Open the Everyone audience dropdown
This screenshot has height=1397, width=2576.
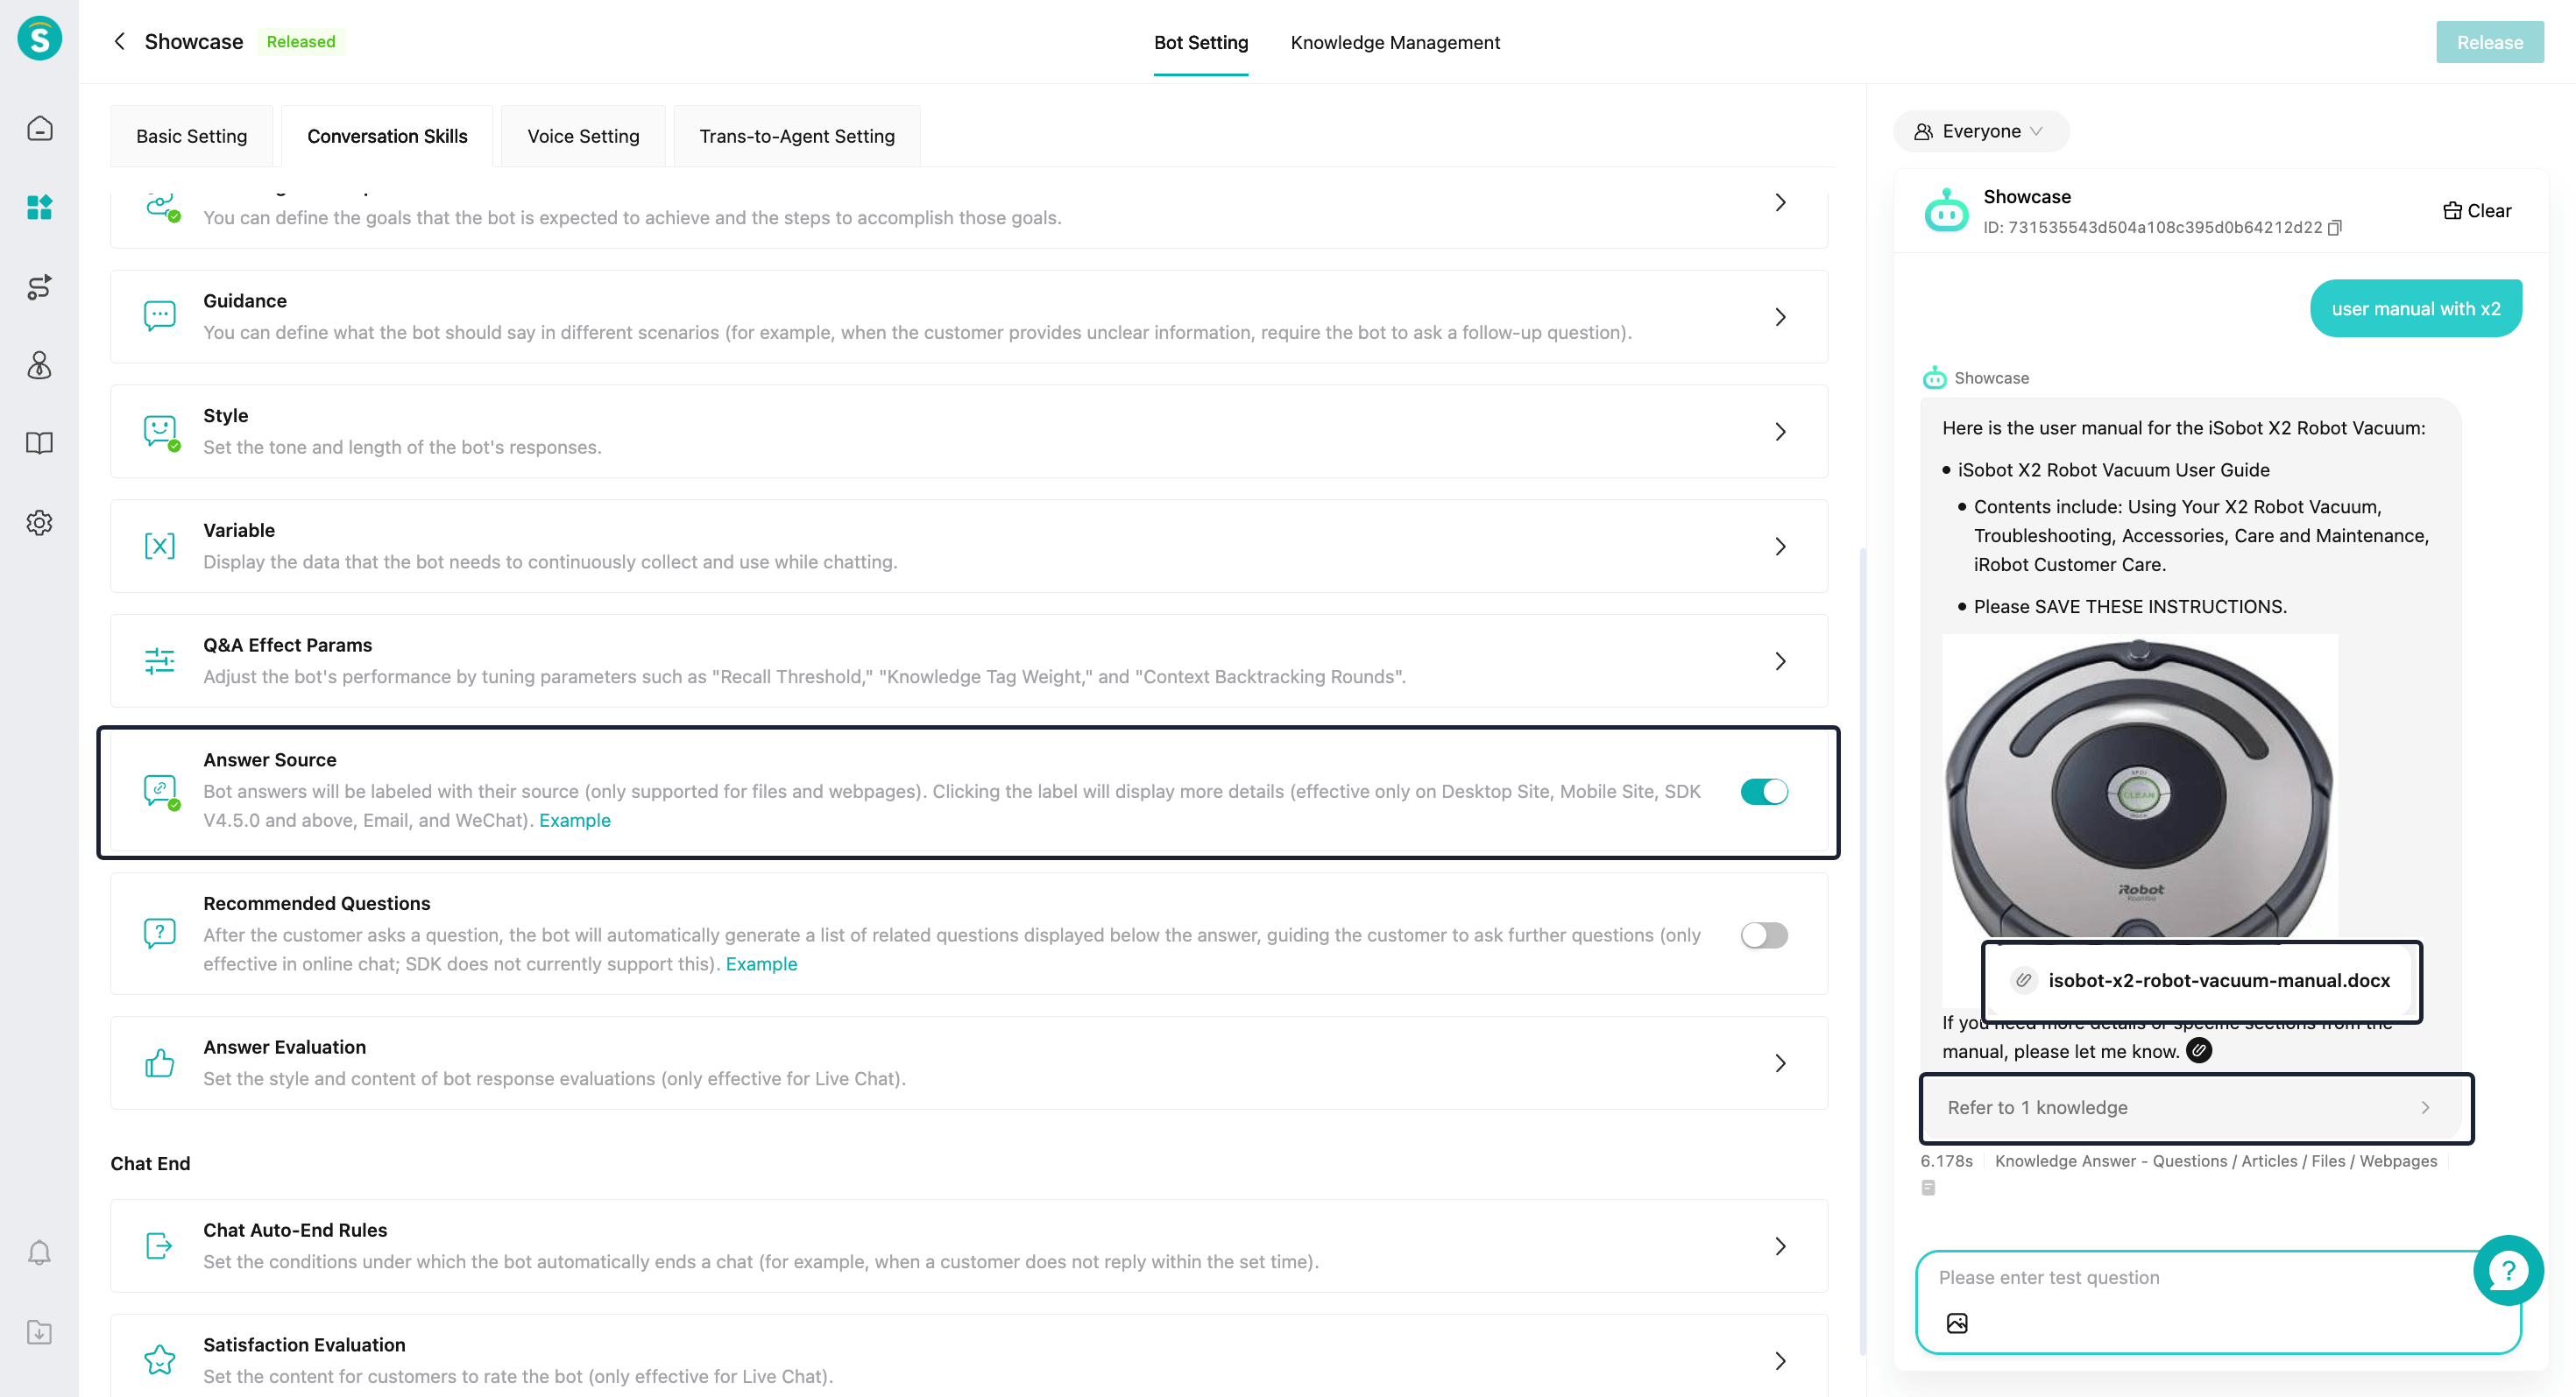(x=1980, y=132)
